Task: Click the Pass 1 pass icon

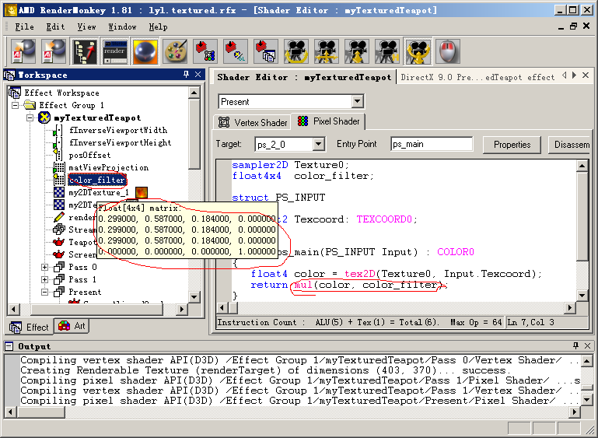Action: click(x=59, y=279)
